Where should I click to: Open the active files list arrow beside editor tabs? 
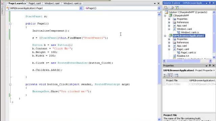[155, 3]
